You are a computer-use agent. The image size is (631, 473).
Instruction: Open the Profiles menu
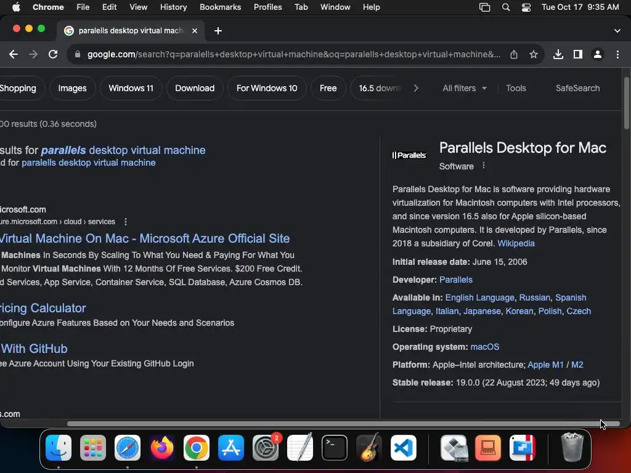point(267,7)
